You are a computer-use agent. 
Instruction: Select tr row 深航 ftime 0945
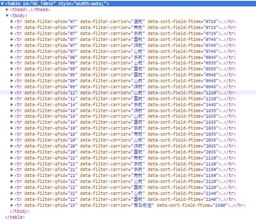point(125,87)
